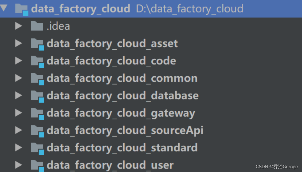
Task: Expand the data_factory_cloud_gateway module
Action: (x=18, y=113)
